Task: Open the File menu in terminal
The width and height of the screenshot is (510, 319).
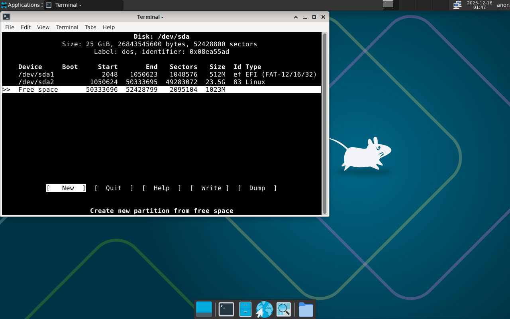Action: click(x=10, y=27)
